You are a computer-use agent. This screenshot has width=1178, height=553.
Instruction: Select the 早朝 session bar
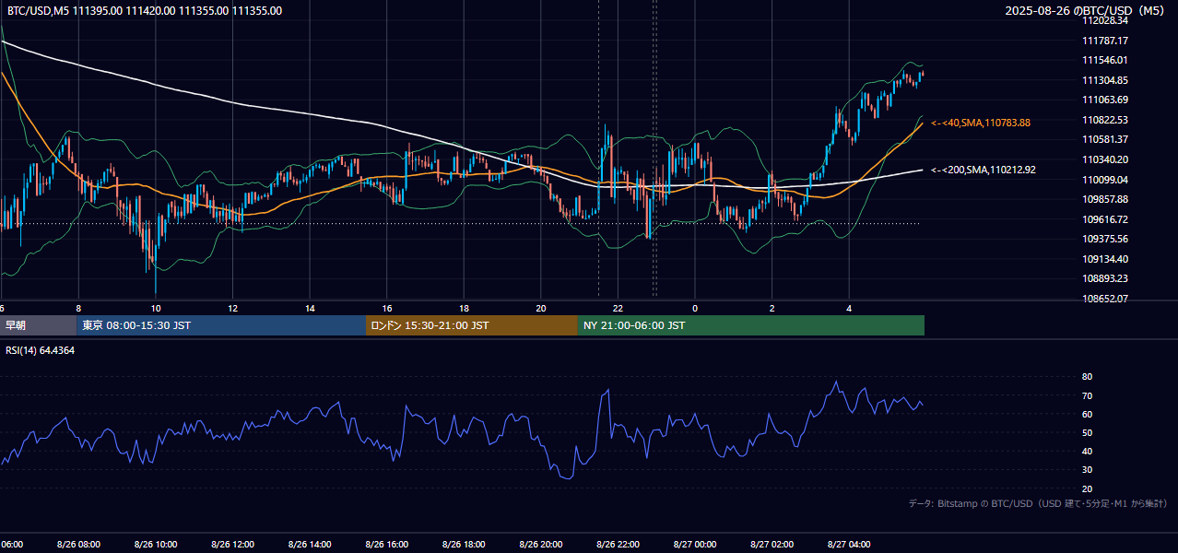tap(38, 325)
